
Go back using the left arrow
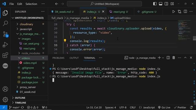point(56,4)
